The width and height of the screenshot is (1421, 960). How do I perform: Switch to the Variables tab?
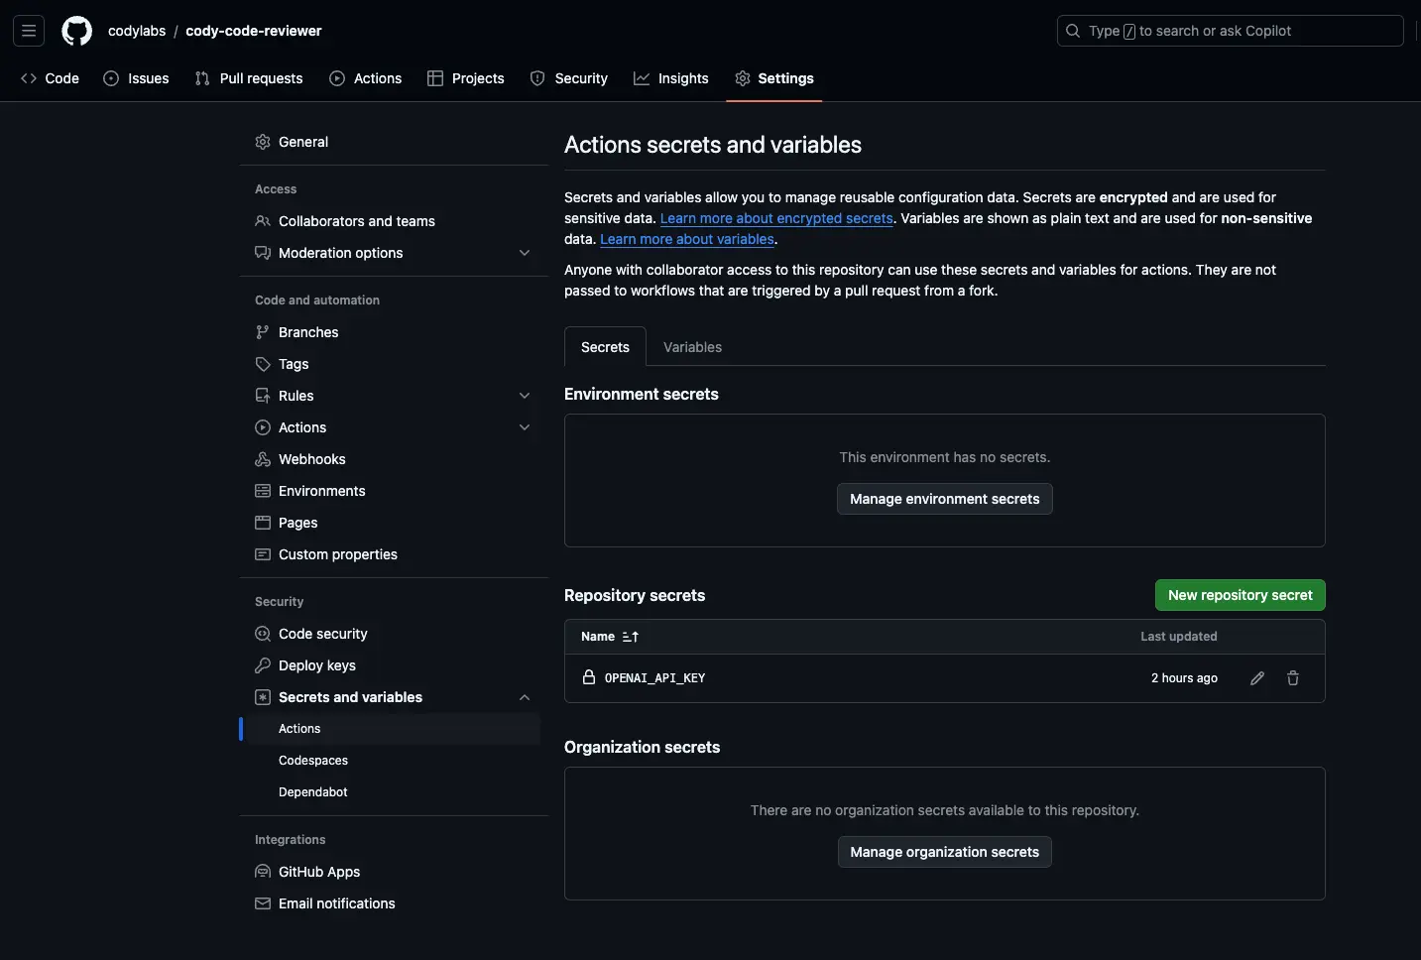point(692,347)
